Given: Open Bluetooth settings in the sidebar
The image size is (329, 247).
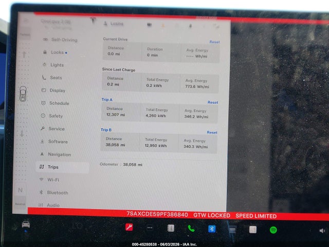Looking at the screenshot, I should point(53,192).
